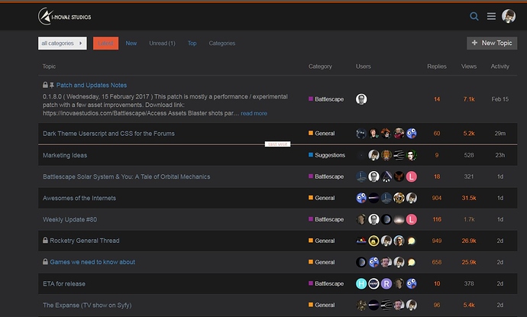The height and width of the screenshot is (317, 527).
Task: Click the poster avatar in Patch and Updates Notes row
Action: pos(361,99)
